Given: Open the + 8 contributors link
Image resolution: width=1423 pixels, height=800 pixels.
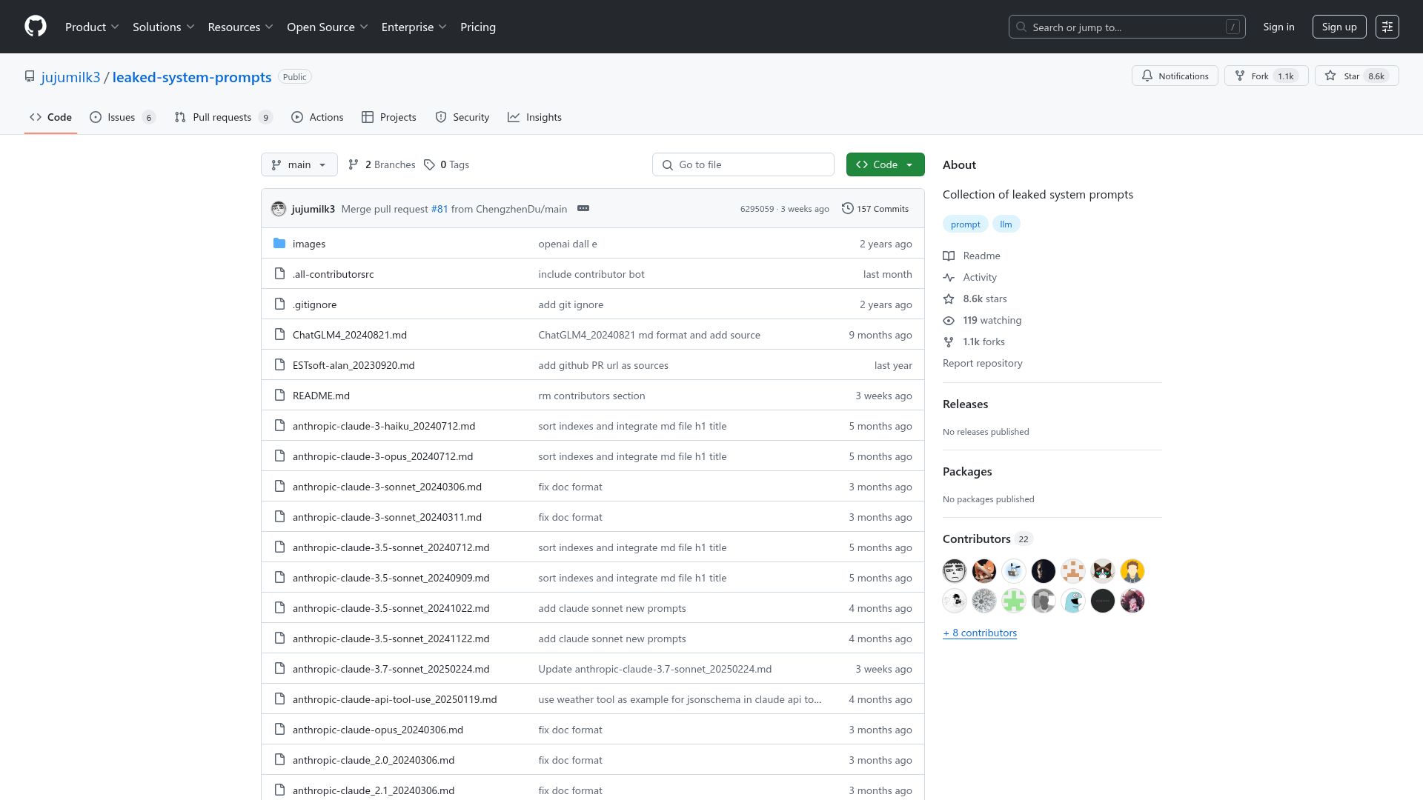Looking at the screenshot, I should [980, 633].
